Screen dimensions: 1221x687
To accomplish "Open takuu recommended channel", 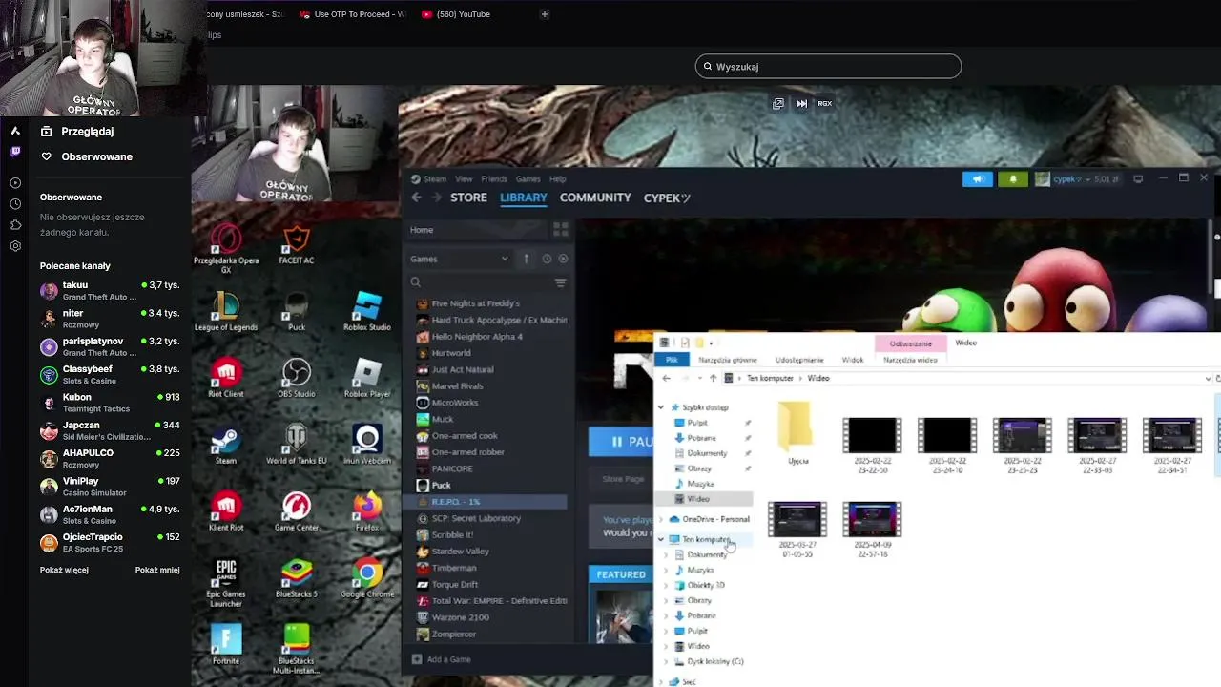I will 110,291.
